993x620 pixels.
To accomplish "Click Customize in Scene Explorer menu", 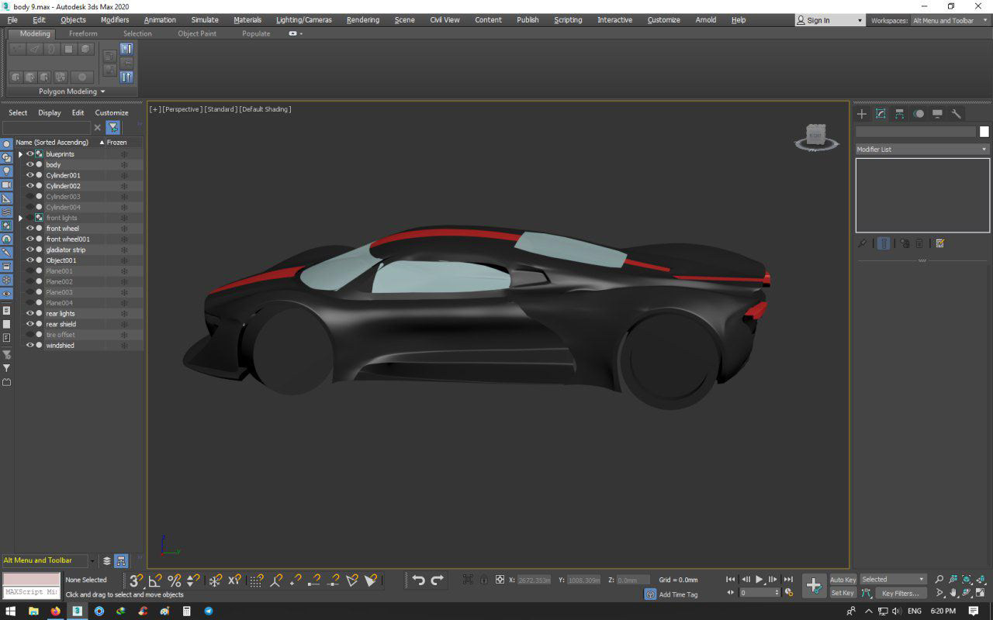I will tap(112, 112).
